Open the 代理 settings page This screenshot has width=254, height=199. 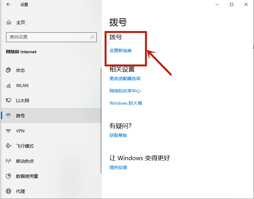51,191
